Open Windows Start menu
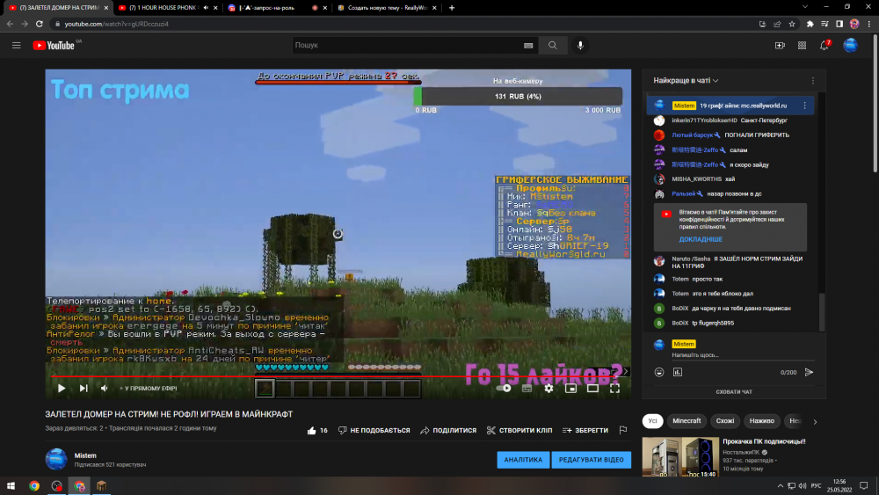Screen dimensions: 879x495 tap(11, 486)
